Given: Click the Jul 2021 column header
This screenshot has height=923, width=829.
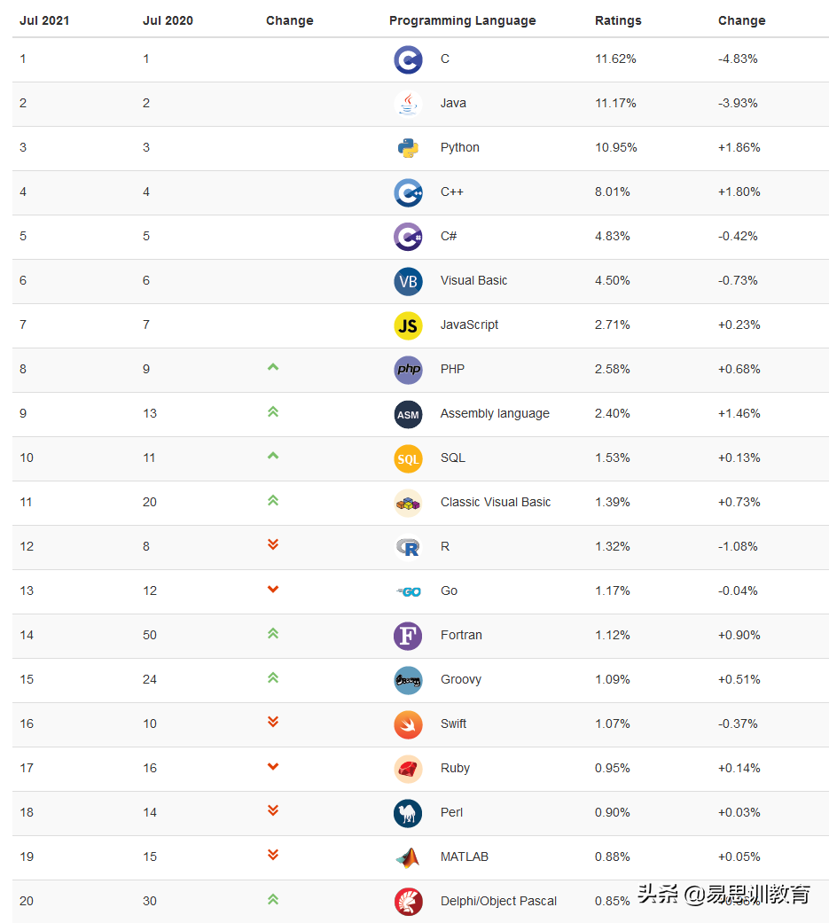Looking at the screenshot, I should pos(45,20).
